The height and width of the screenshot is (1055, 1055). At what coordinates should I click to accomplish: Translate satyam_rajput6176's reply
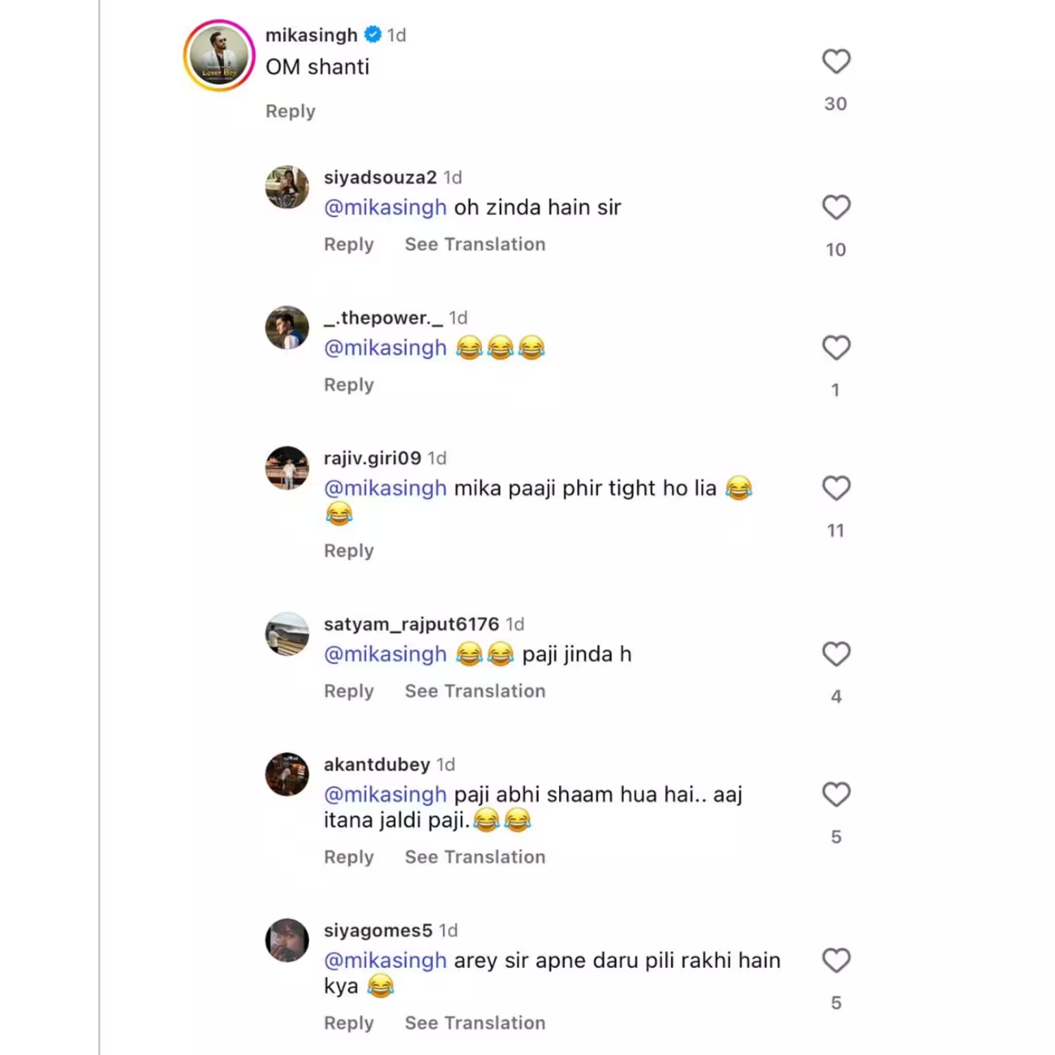[474, 691]
